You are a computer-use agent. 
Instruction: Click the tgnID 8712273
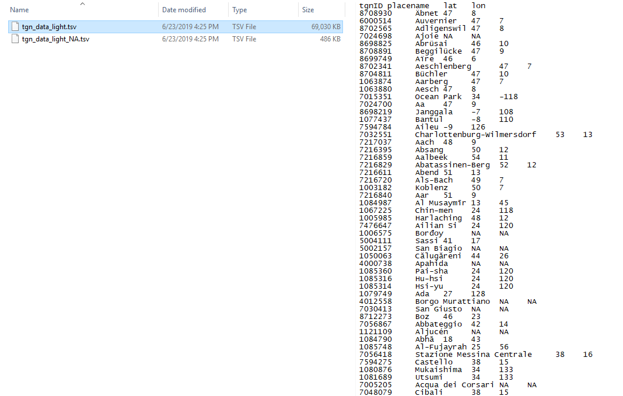click(x=376, y=317)
